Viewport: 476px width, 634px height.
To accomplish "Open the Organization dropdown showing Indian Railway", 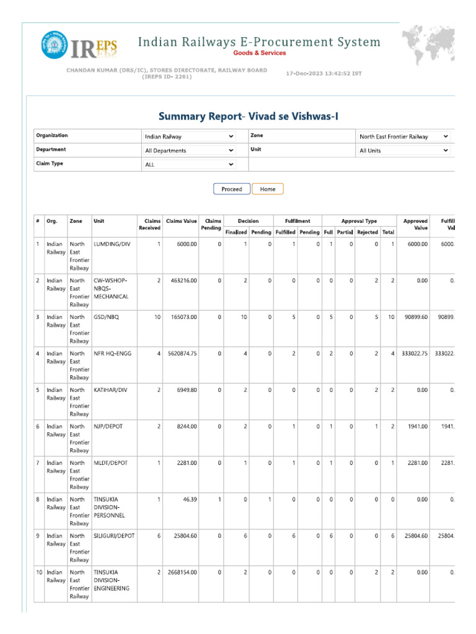I will 189,137.
